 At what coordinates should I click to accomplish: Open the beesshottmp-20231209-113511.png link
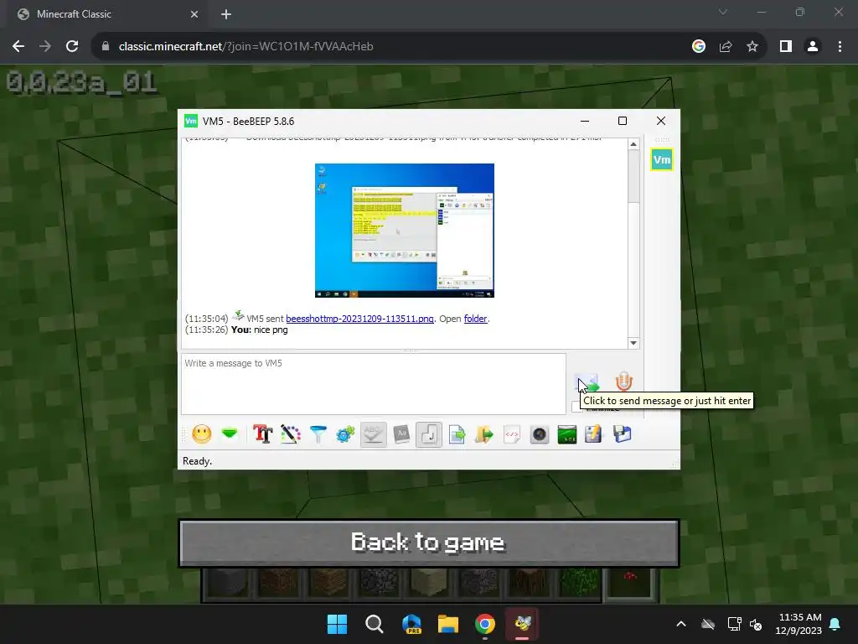click(x=359, y=319)
